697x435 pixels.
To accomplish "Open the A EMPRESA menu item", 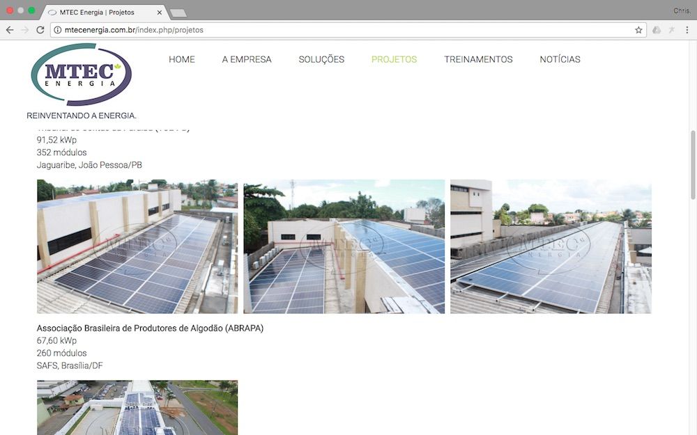I will (x=247, y=60).
